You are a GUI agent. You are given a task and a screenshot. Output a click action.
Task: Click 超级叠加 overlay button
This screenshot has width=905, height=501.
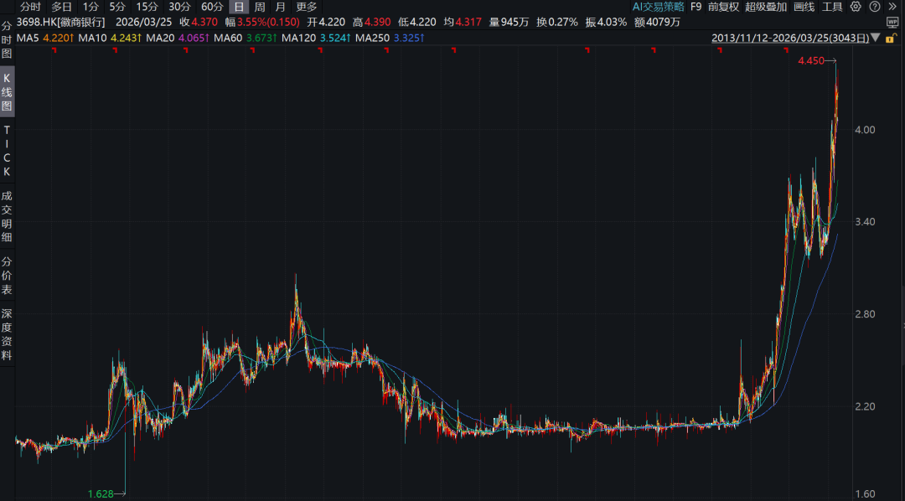coord(765,7)
